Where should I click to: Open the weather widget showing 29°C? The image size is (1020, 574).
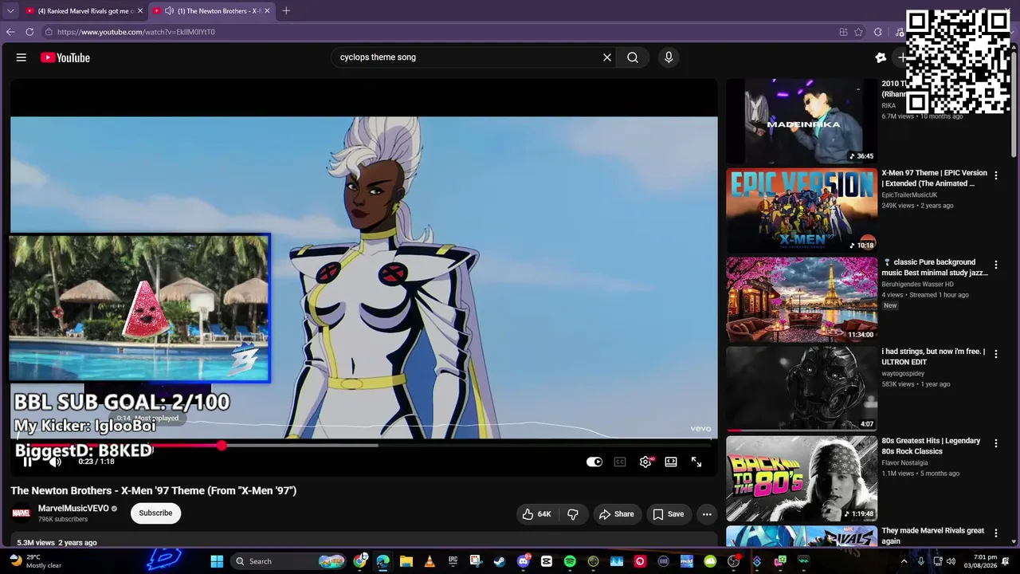point(37,561)
